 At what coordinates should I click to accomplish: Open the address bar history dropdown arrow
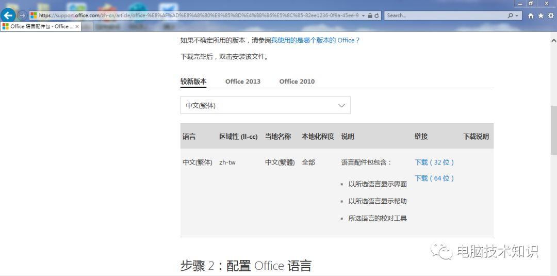click(x=364, y=15)
